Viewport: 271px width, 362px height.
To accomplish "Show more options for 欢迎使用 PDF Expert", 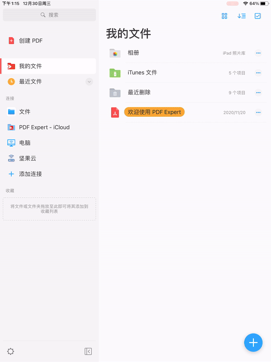I will [x=258, y=112].
